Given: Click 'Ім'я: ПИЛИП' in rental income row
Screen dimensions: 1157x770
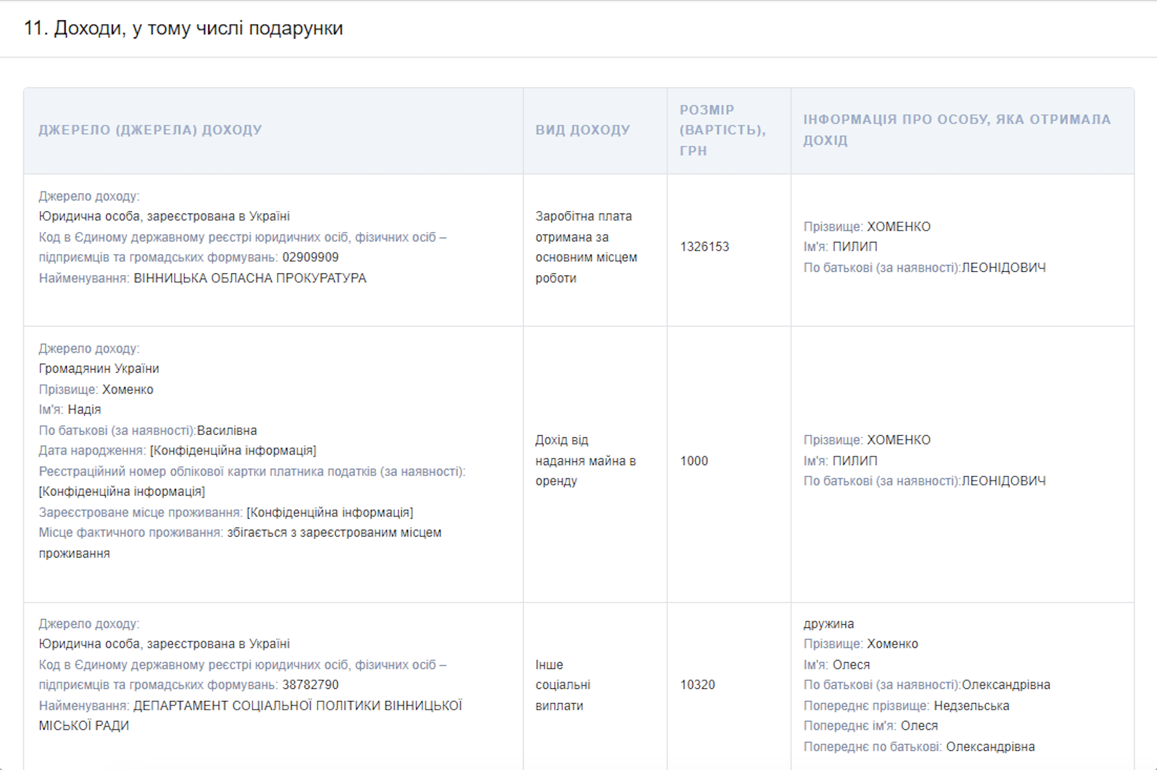Looking at the screenshot, I should [x=841, y=461].
